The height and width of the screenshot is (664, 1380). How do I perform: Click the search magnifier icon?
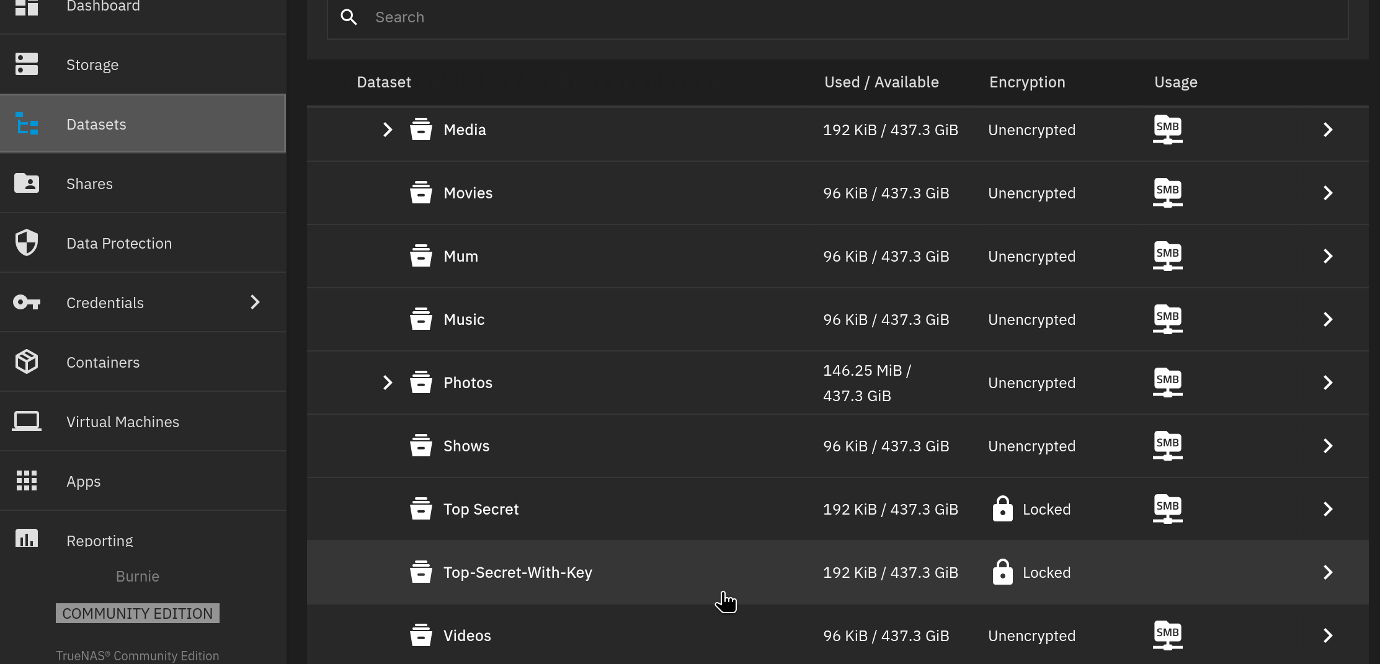tap(349, 17)
